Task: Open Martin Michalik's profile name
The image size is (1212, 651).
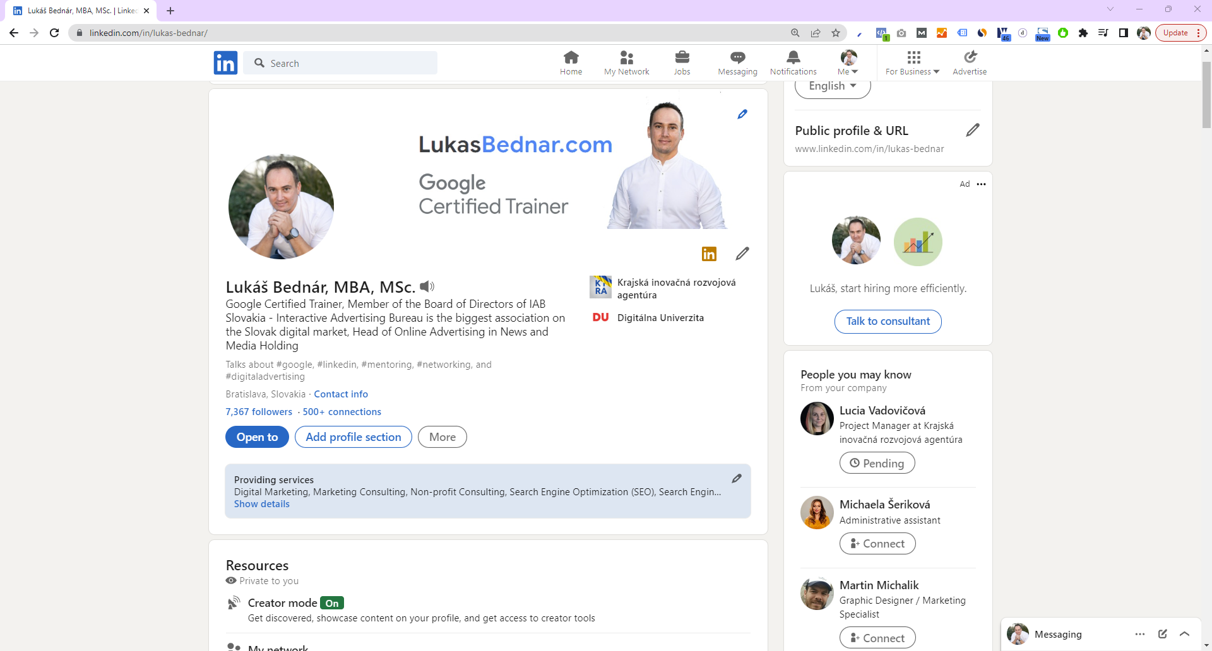Action: [879, 585]
